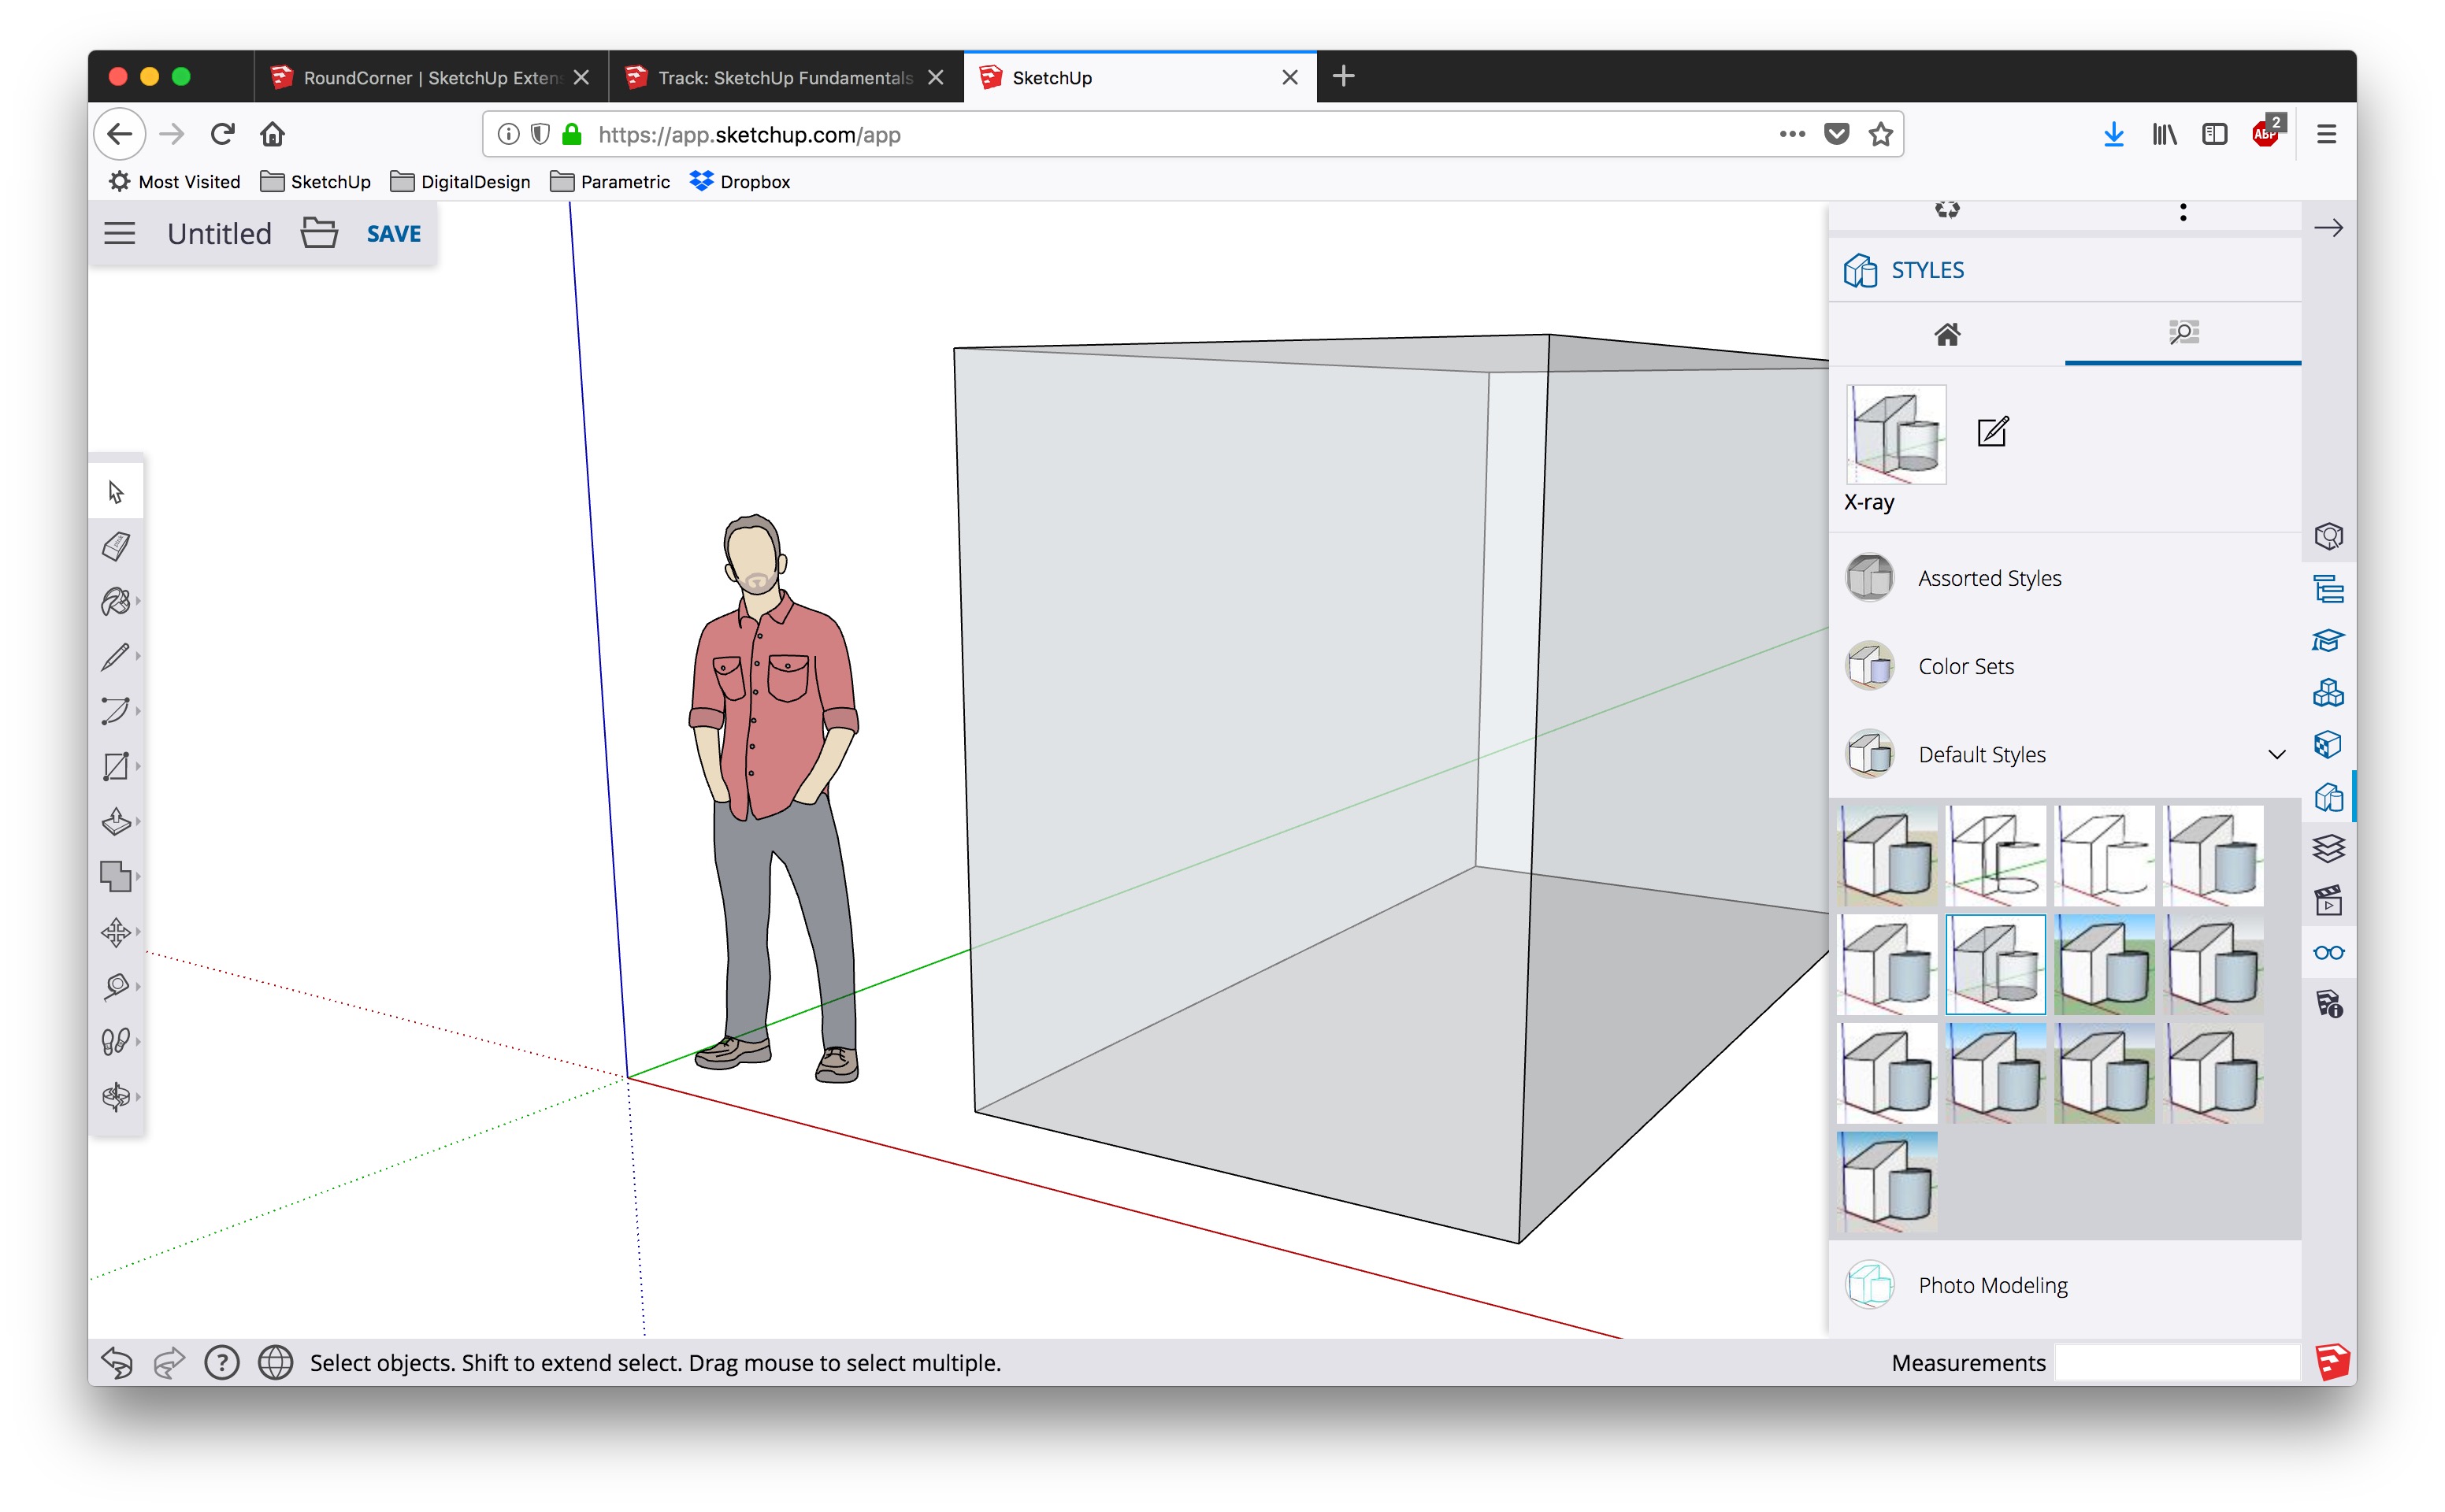Pick the Tape Measure tool
Image resolution: width=2445 pixels, height=1512 pixels.
point(117,986)
